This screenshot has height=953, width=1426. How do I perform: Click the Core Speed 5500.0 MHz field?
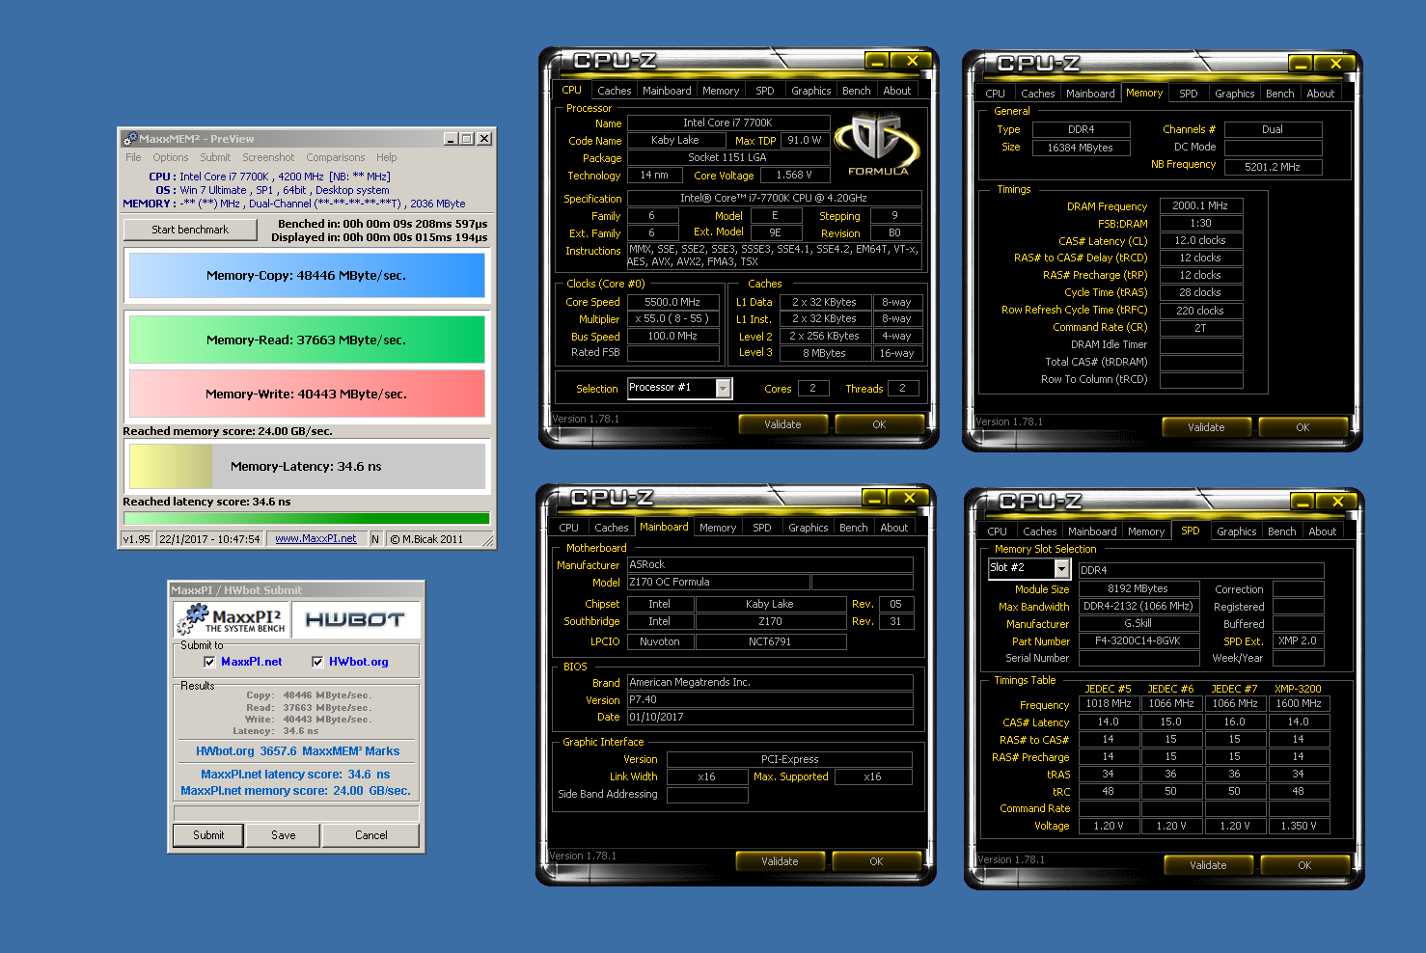coord(673,302)
